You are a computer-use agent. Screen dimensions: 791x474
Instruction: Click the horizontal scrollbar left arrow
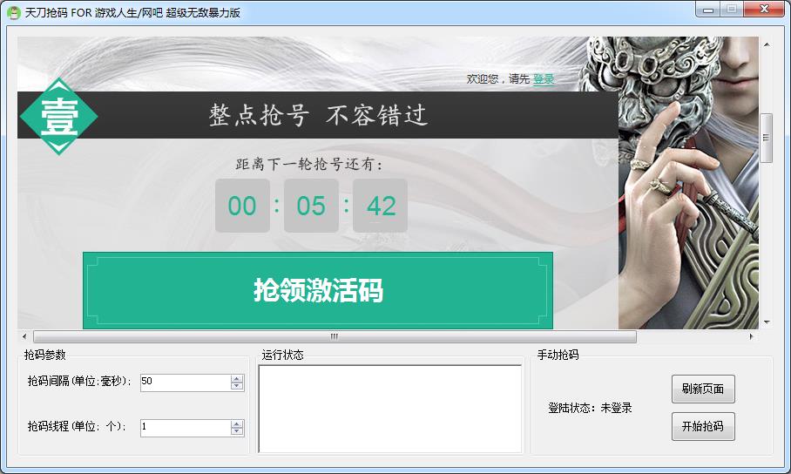24,336
